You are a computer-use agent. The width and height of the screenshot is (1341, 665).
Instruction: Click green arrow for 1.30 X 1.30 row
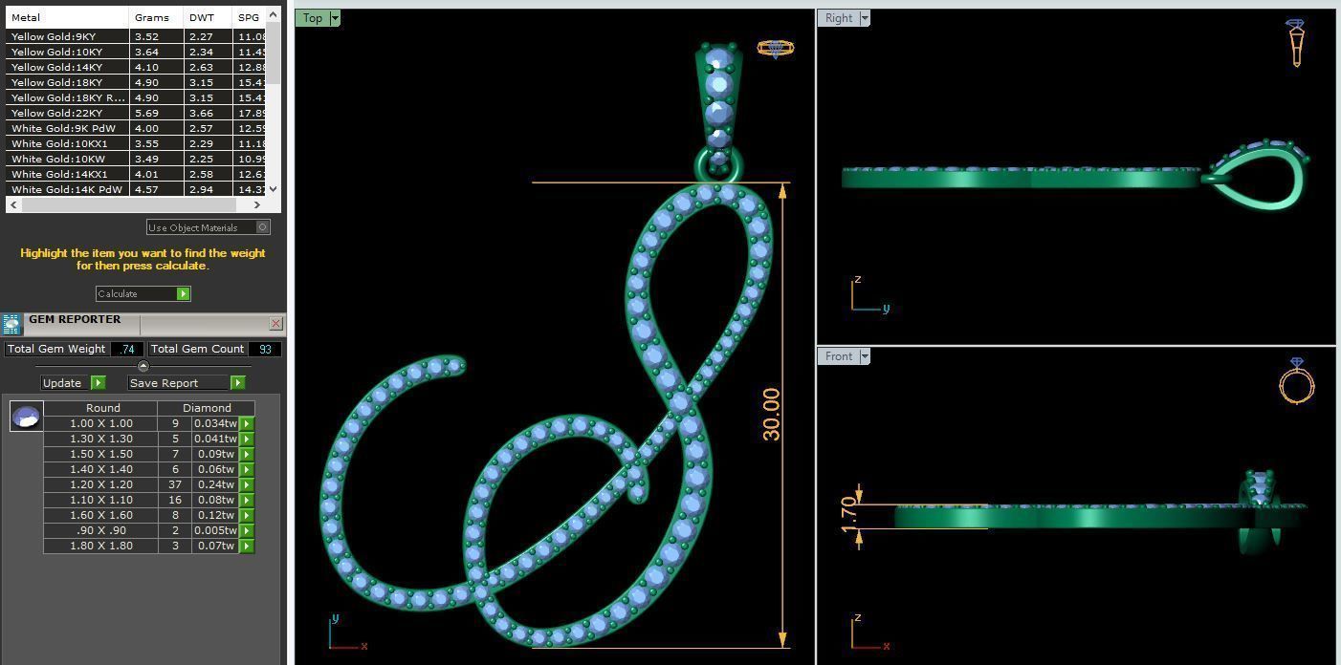pyautogui.click(x=247, y=439)
